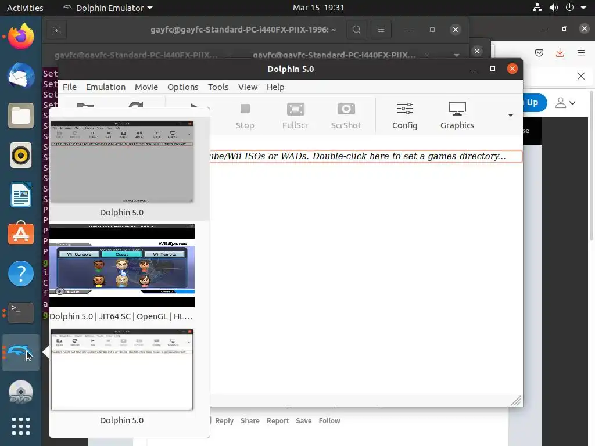Click the Report link under the post

pyautogui.click(x=278, y=421)
